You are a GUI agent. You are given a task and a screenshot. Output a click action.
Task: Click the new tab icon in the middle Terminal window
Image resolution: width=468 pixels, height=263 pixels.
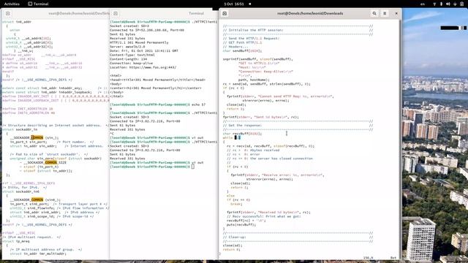tap(116, 13)
